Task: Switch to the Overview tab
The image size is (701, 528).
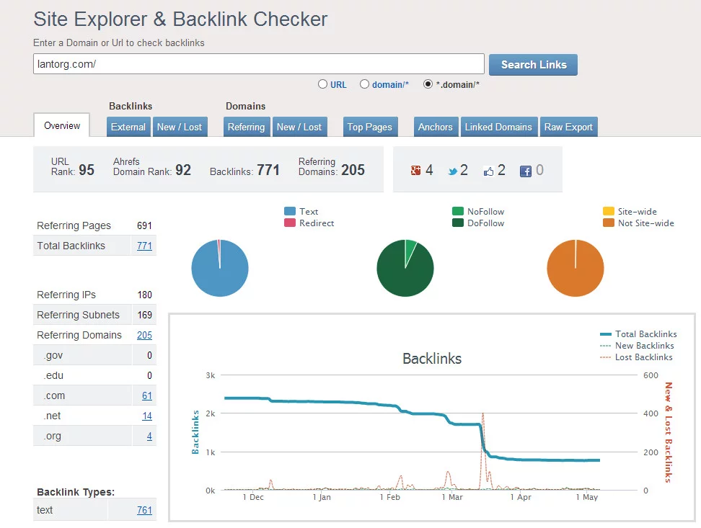Action: [x=62, y=126]
